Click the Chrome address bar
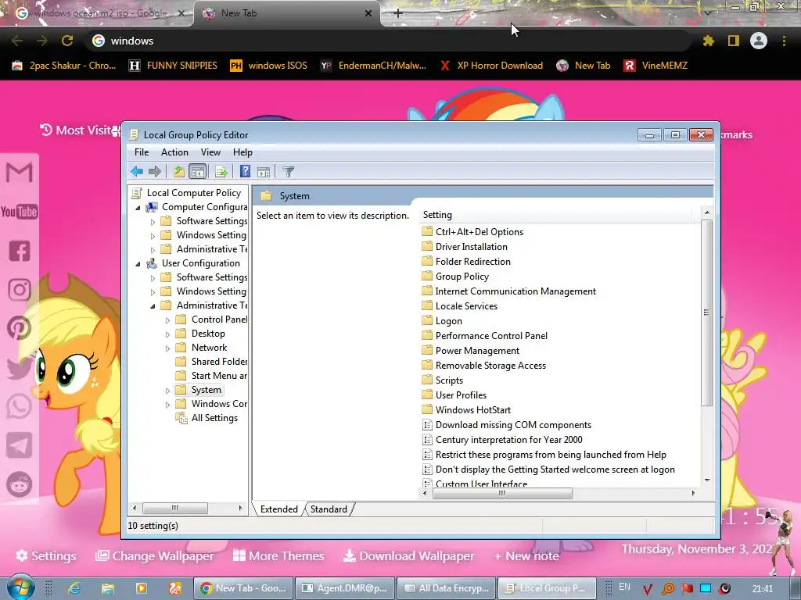801x600 pixels. click(388, 41)
